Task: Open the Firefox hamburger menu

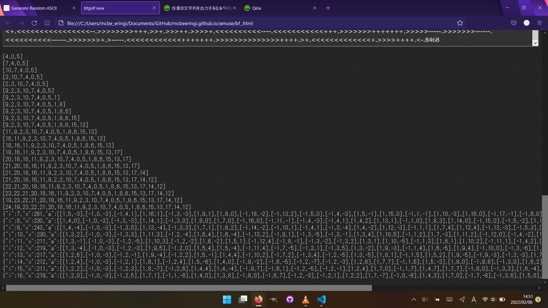Action: pyautogui.click(x=539, y=23)
